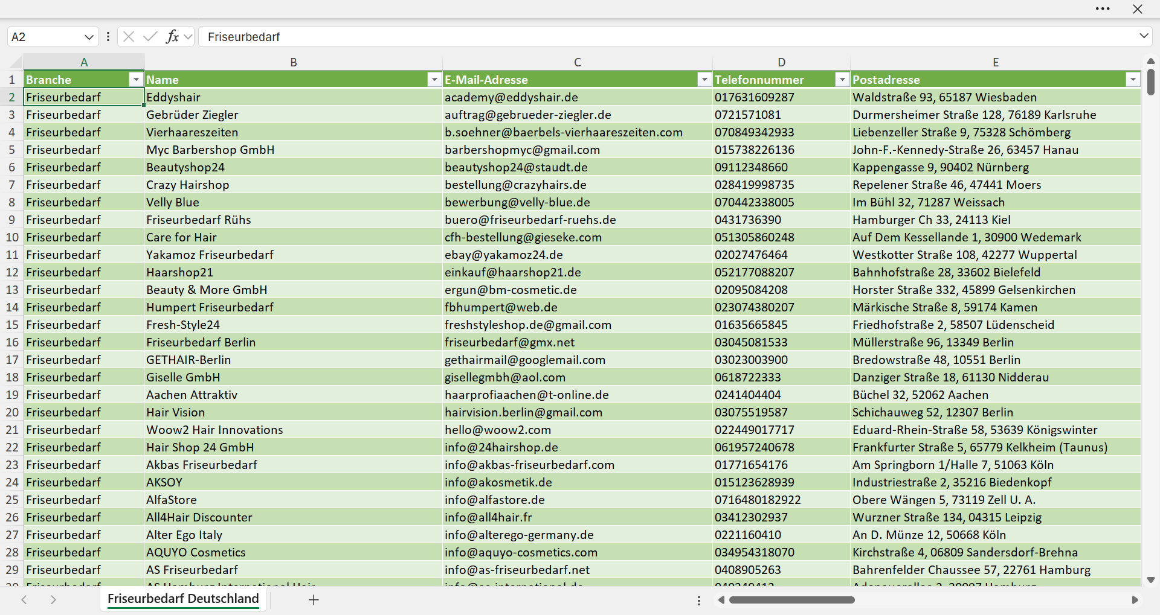Select address Müllerstraße 96, 13349 Berlin
This screenshot has width=1160, height=615.
click(996, 342)
